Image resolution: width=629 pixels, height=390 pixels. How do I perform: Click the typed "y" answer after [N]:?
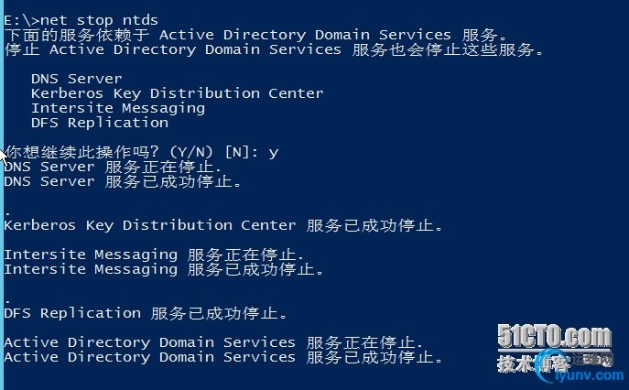[273, 152]
